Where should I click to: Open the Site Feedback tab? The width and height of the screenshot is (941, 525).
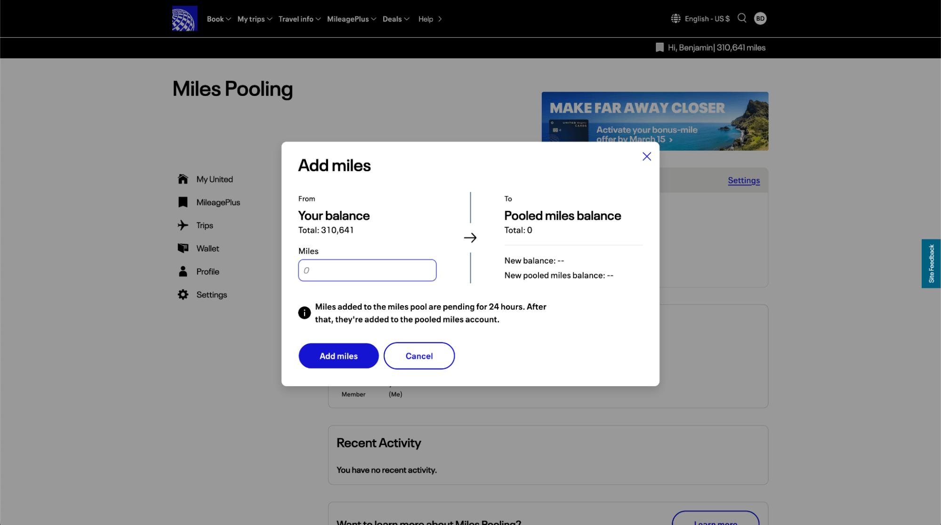click(931, 263)
